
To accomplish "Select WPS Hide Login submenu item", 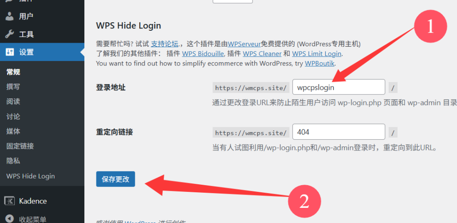I will click(x=31, y=176).
